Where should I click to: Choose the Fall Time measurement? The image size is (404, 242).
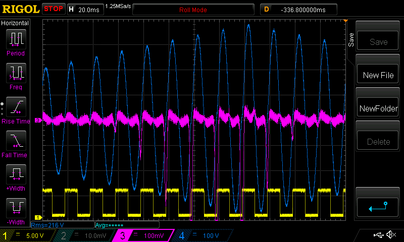pos(16,141)
